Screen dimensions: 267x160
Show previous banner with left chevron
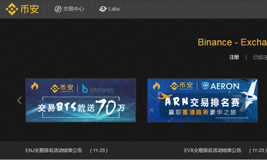coord(19,100)
